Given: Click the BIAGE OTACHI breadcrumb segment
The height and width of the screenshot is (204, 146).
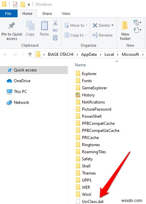Looking at the screenshot, I should pyautogui.click(x=61, y=54).
